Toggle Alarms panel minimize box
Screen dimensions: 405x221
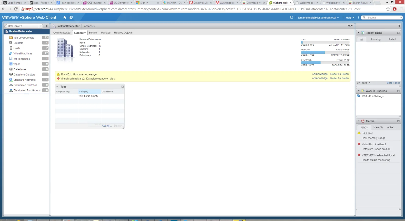(398, 121)
